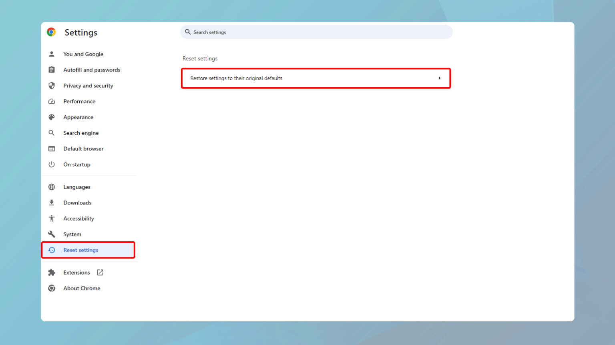Click the Settings heading Chrome logo
The height and width of the screenshot is (345, 615).
(51, 32)
